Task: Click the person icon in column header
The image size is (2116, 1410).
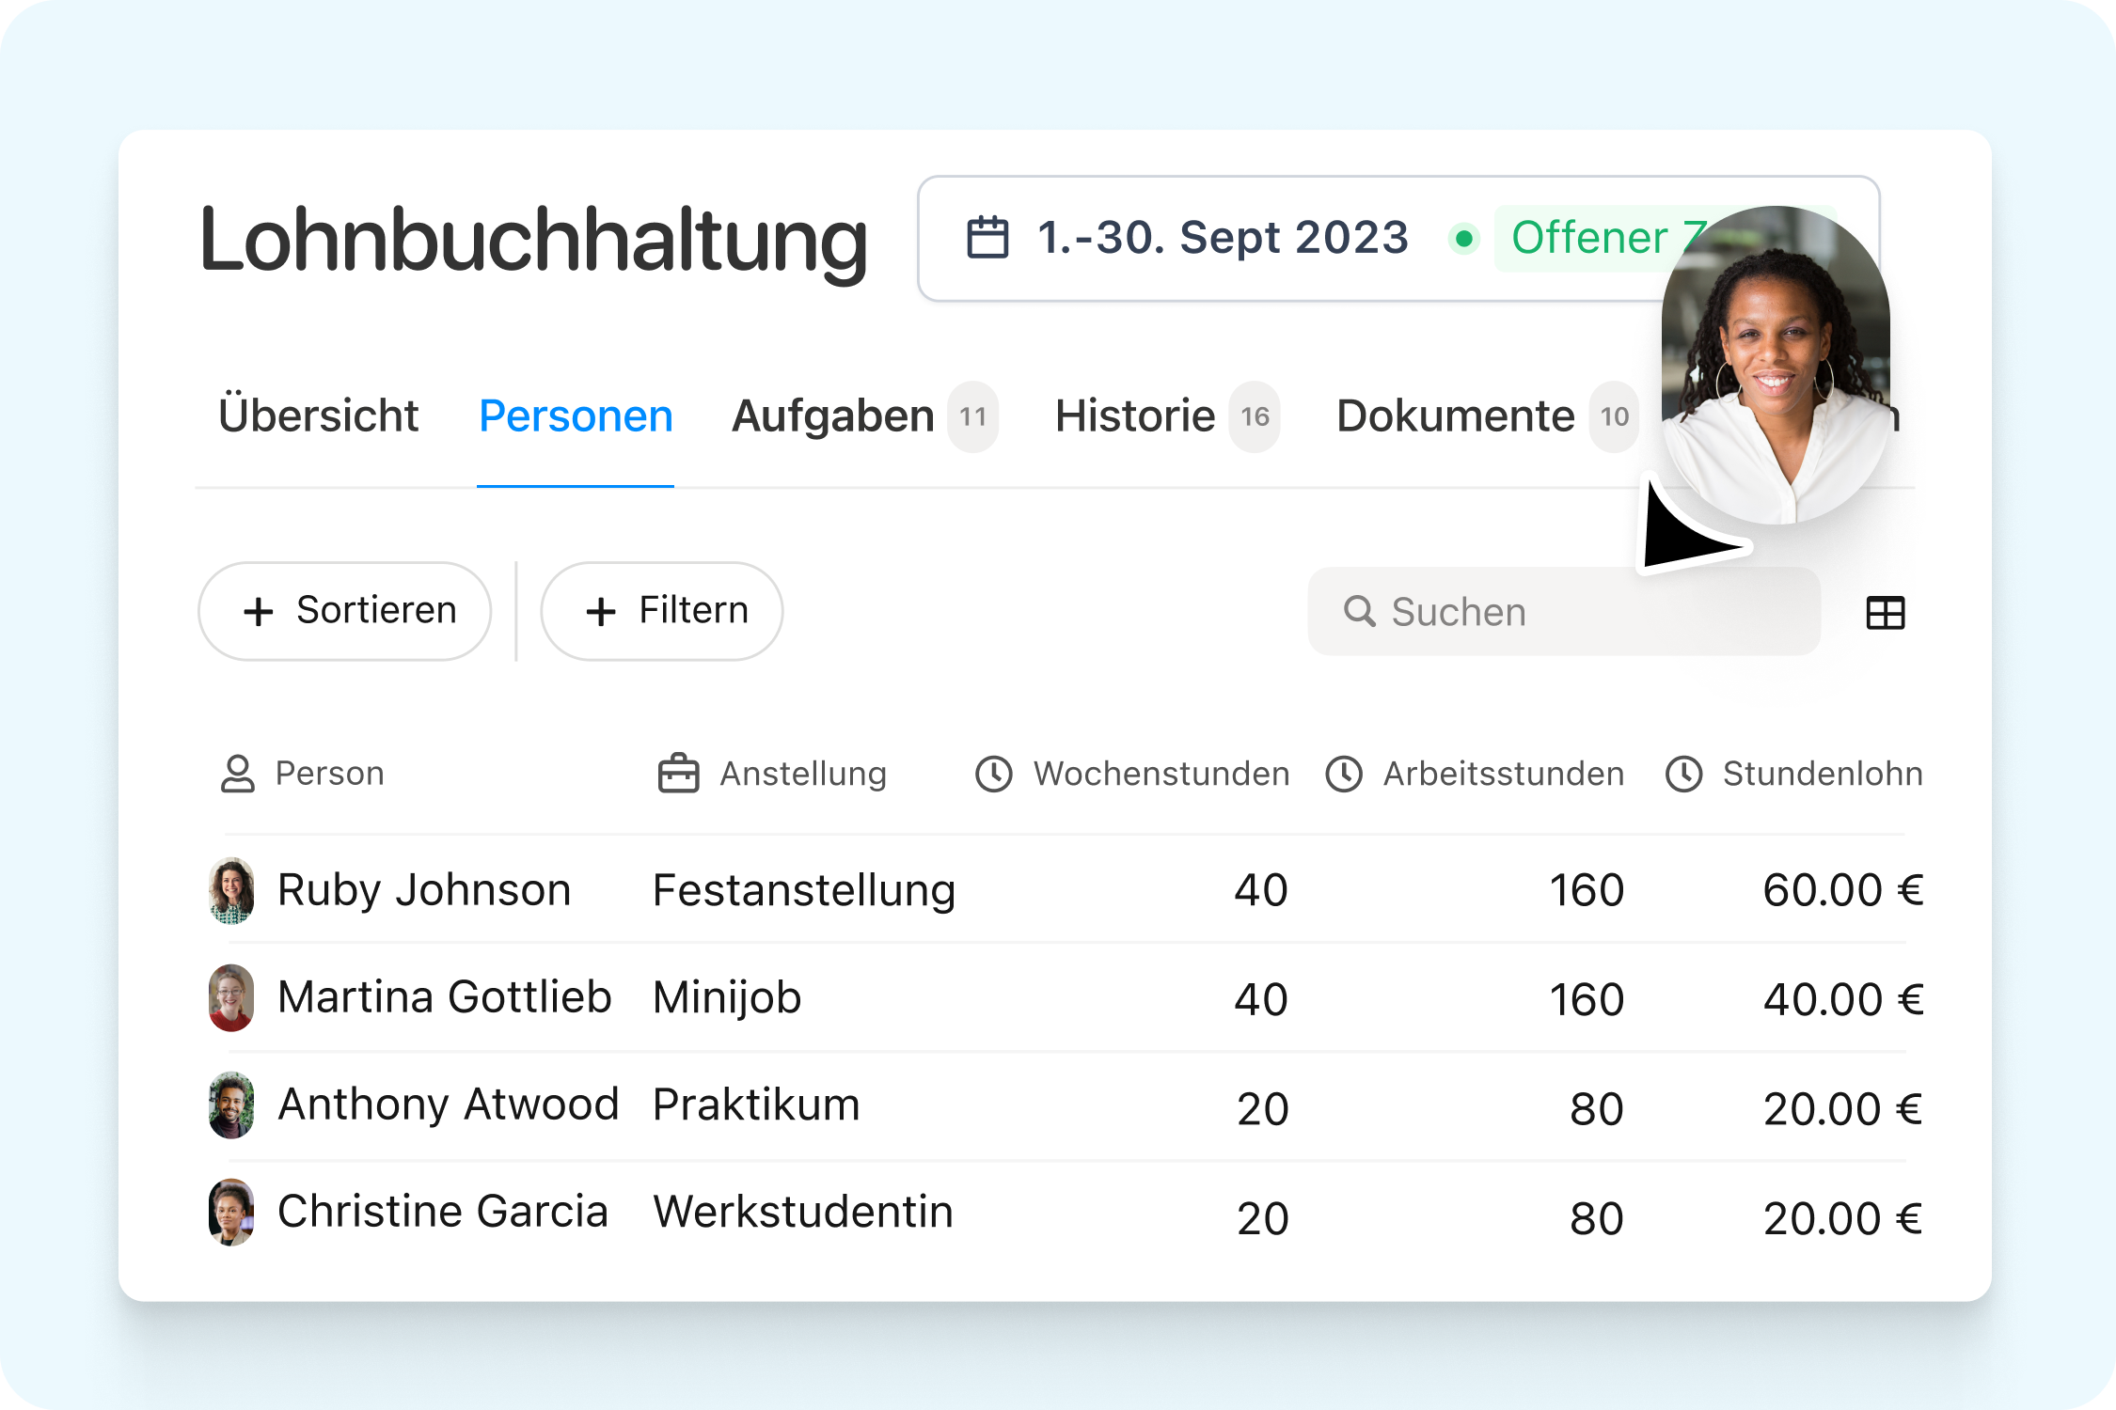Action: pos(237,774)
